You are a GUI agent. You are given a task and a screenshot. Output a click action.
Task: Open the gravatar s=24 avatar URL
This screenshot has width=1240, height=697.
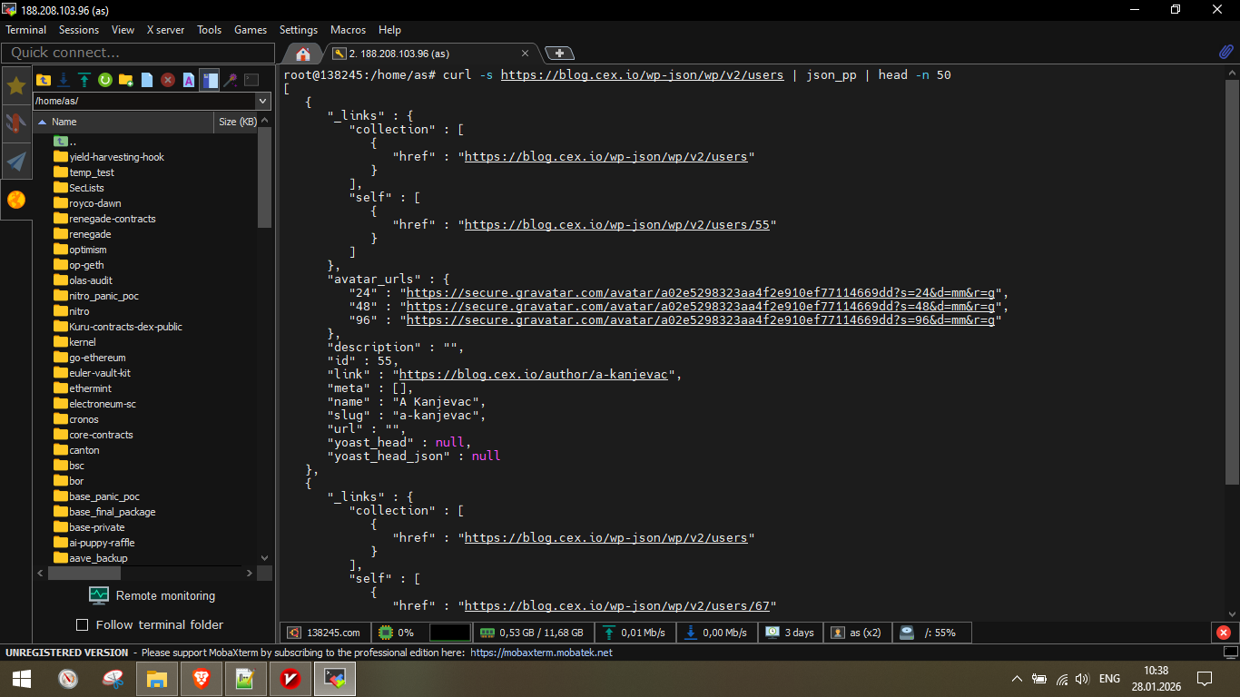pyautogui.click(x=702, y=292)
